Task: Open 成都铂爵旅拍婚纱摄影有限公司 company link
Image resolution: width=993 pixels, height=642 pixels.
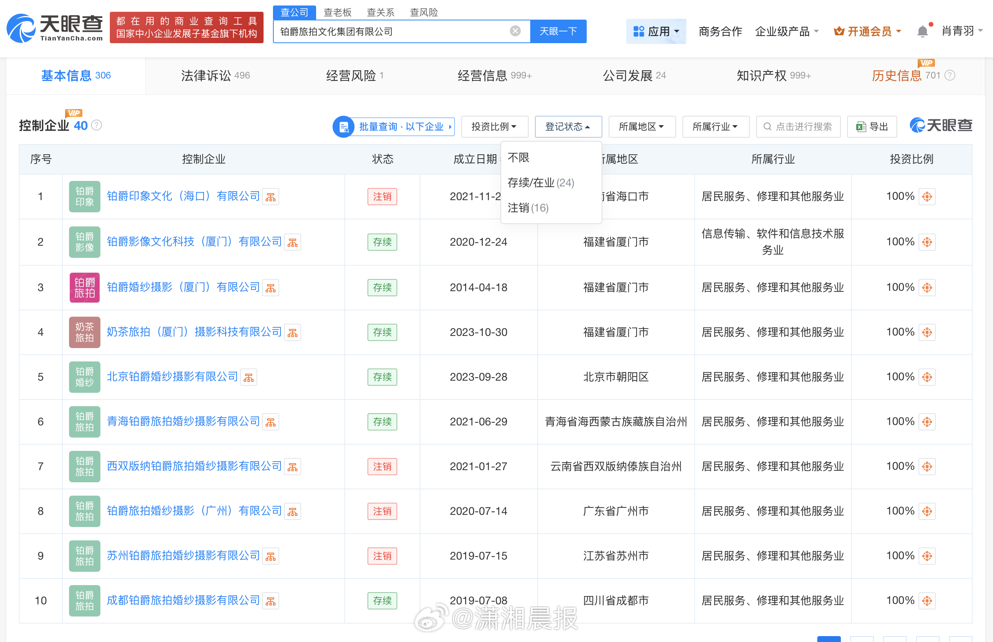Action: click(183, 600)
